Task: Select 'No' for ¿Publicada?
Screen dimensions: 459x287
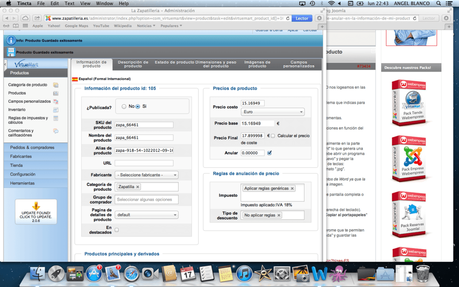Action: (x=124, y=106)
